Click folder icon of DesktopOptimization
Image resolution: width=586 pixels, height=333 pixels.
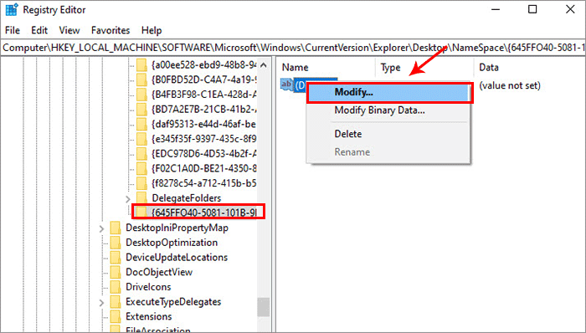(x=116, y=243)
